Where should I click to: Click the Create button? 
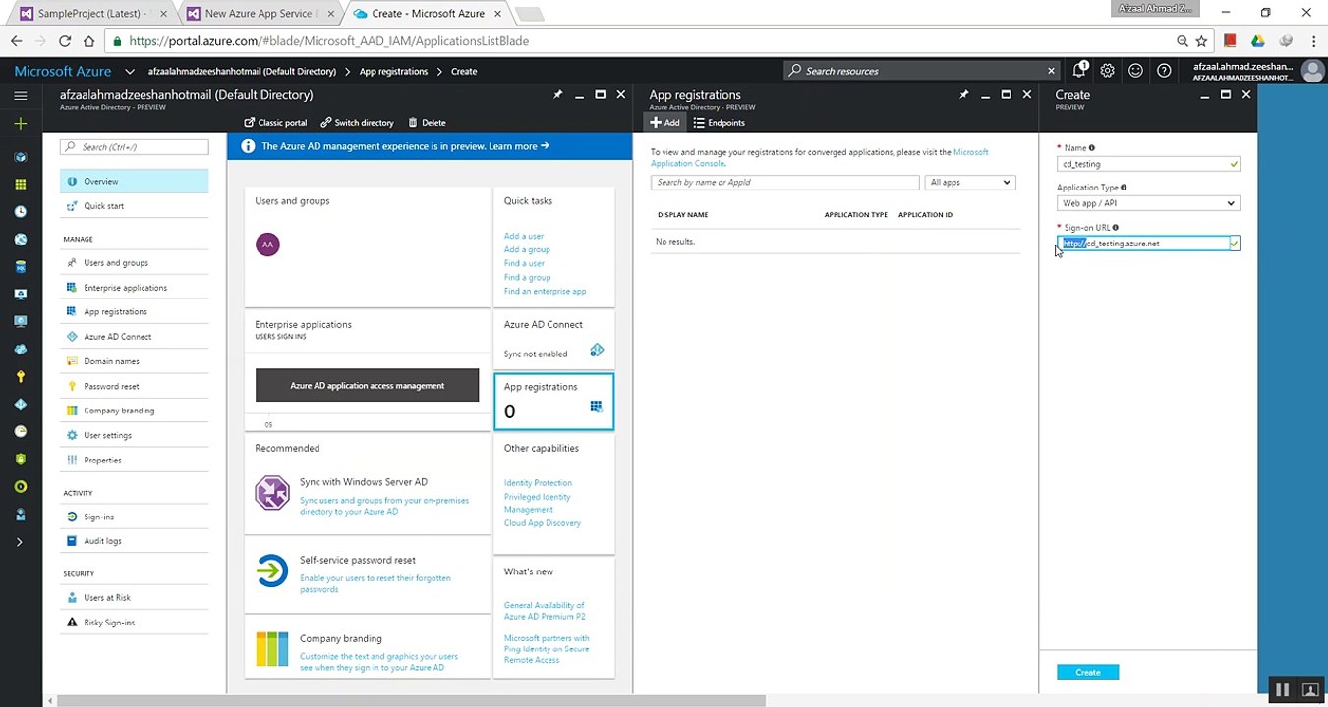pos(1087,672)
